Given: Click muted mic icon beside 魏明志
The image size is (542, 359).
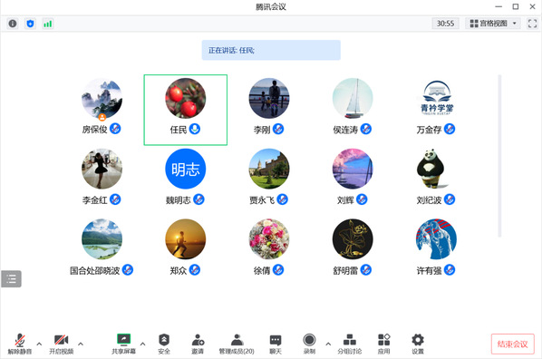Looking at the screenshot, I should click(198, 199).
